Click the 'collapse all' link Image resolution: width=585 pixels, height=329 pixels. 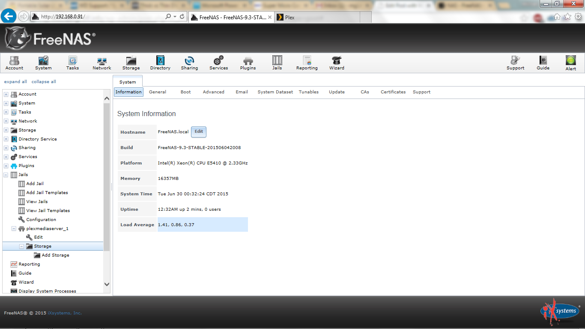(44, 82)
